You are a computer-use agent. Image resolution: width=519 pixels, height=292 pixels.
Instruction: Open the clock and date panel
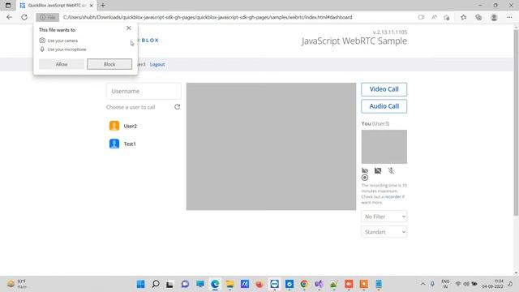pos(492,284)
